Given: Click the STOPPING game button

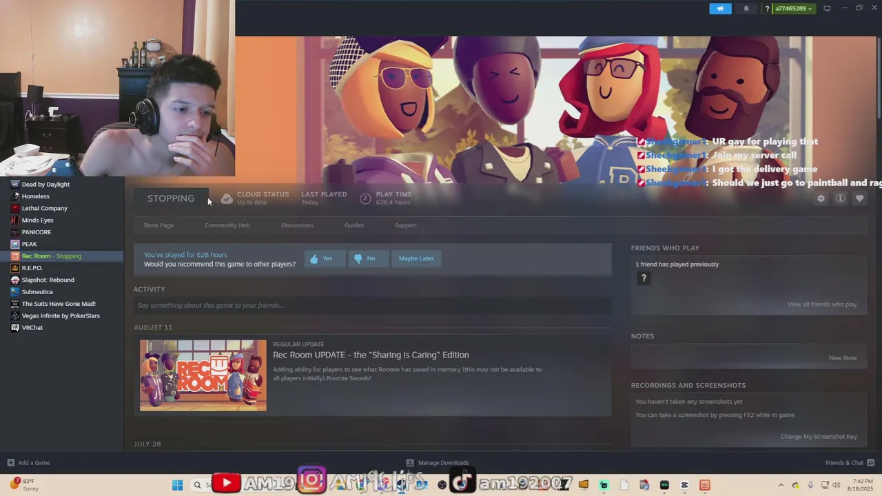Looking at the screenshot, I should click(171, 198).
